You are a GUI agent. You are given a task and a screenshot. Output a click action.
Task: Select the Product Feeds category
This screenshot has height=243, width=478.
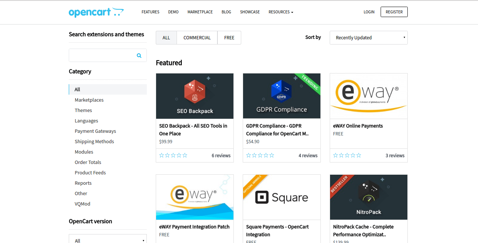(x=90, y=173)
